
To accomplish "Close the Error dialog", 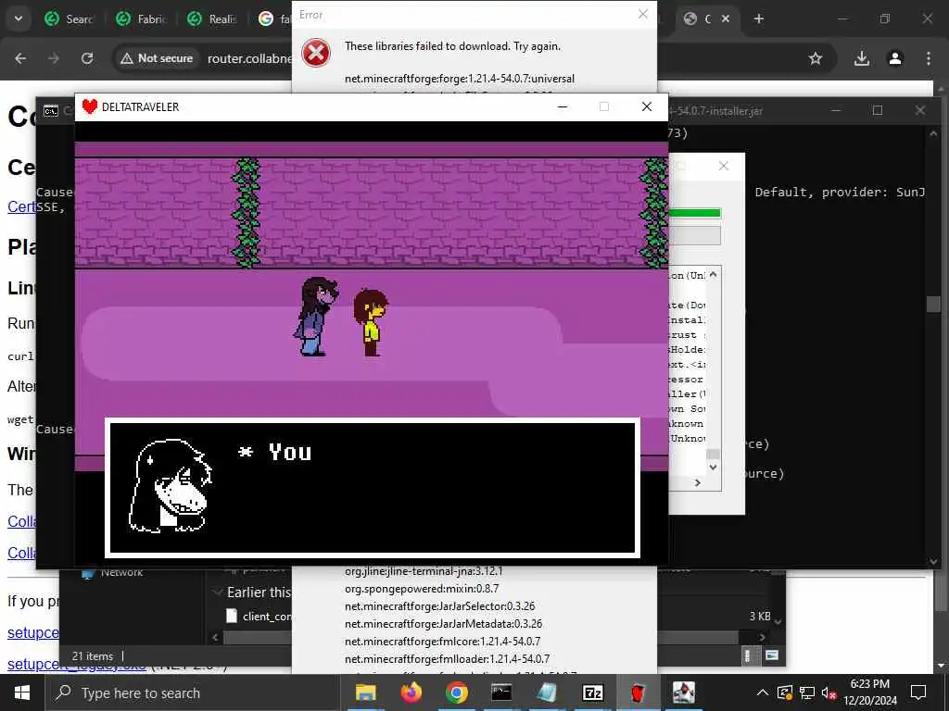I will click(643, 14).
